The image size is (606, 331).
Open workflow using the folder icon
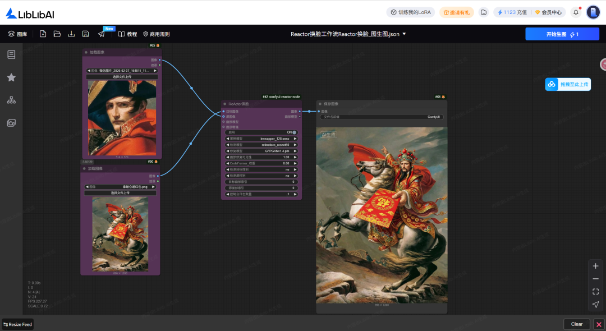(57, 34)
